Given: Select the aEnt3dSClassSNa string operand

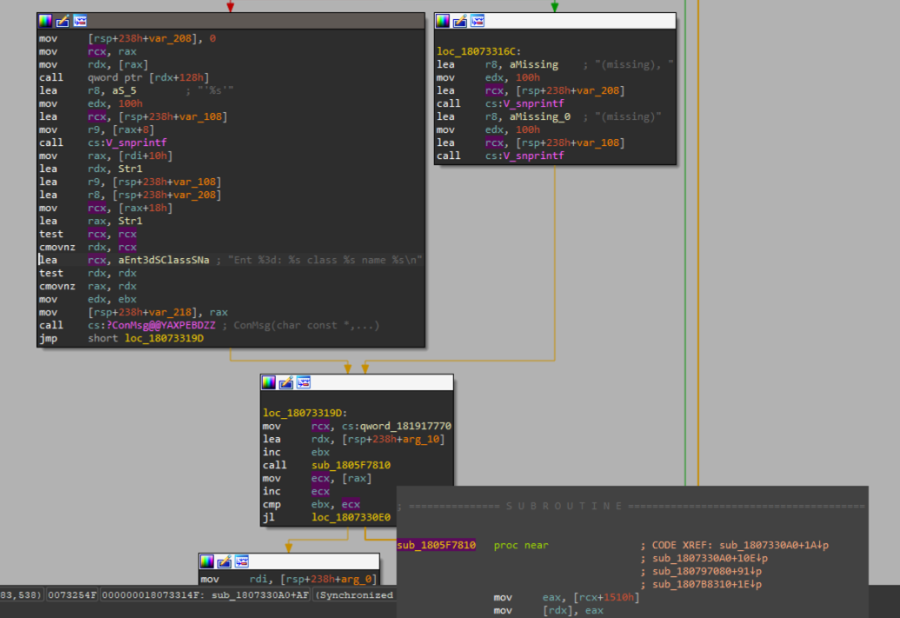Looking at the screenshot, I should click(163, 260).
